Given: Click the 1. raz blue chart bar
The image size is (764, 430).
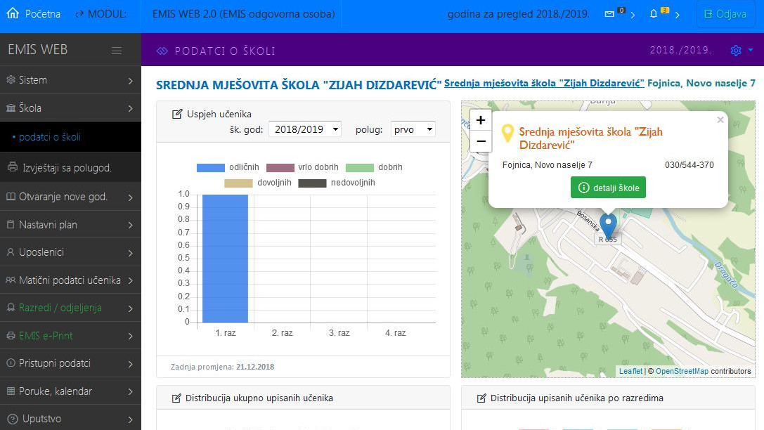Looking at the screenshot, I should [x=225, y=258].
